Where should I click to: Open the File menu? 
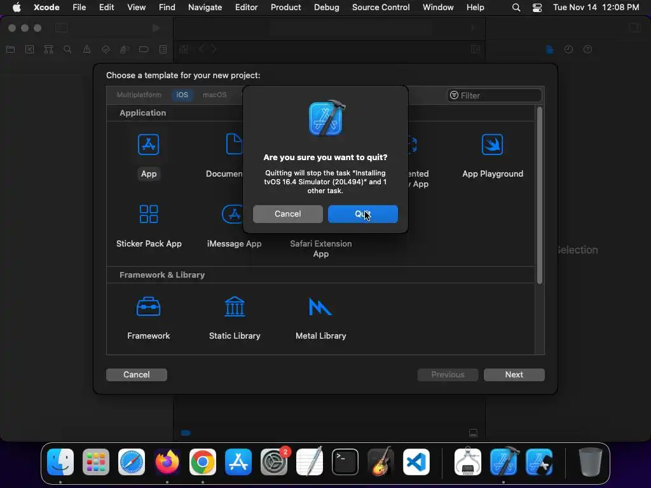[x=79, y=7]
